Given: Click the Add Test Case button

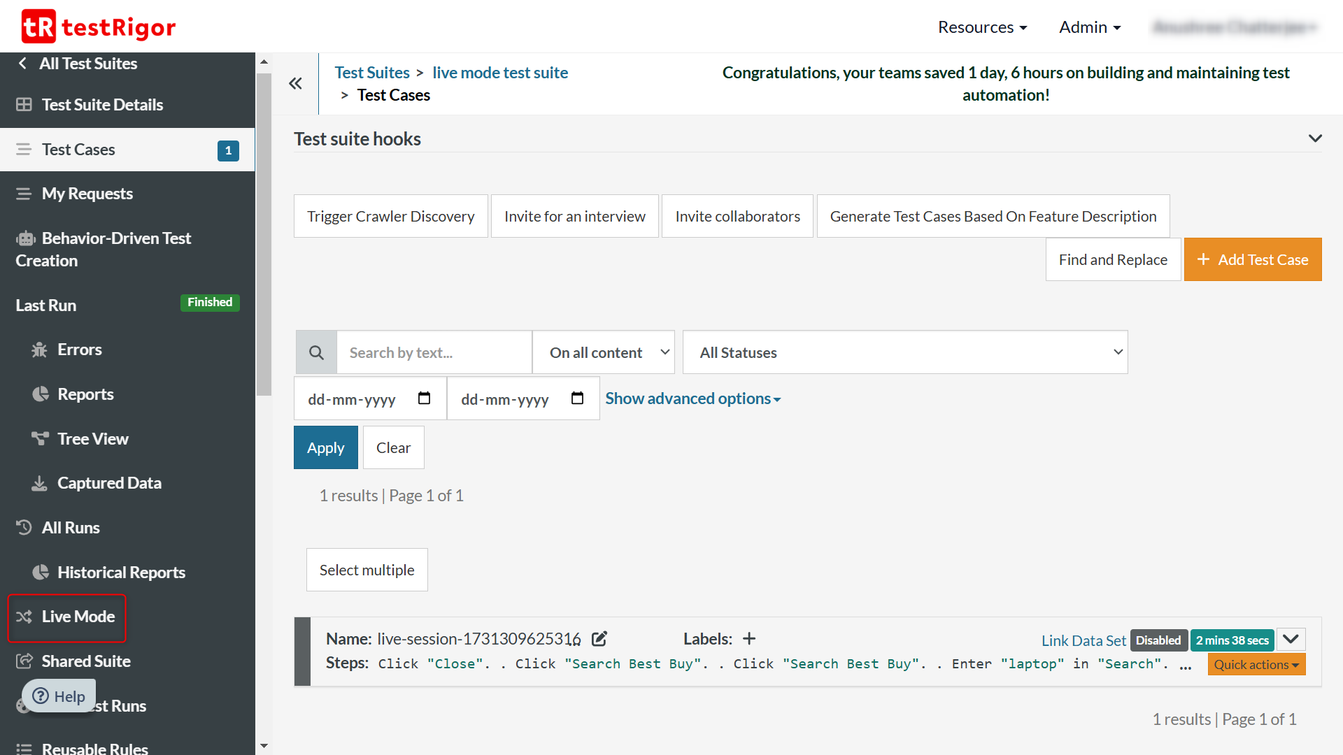Looking at the screenshot, I should pos(1252,259).
